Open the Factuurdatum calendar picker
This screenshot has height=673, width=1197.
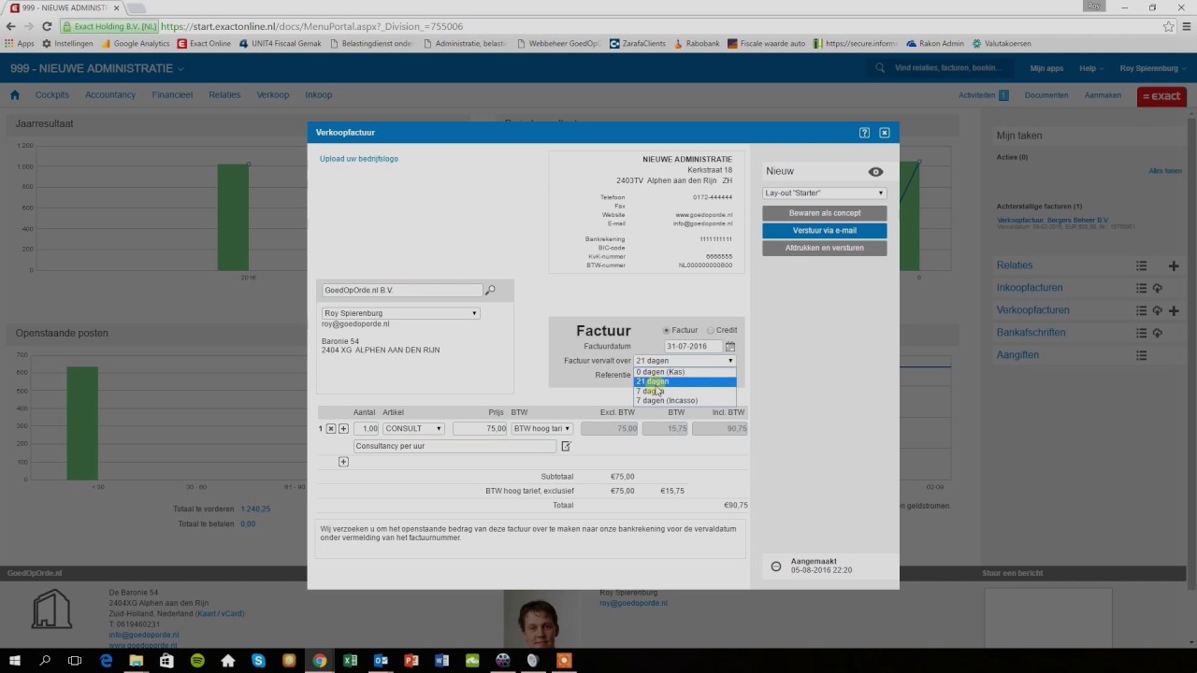pyautogui.click(x=730, y=347)
